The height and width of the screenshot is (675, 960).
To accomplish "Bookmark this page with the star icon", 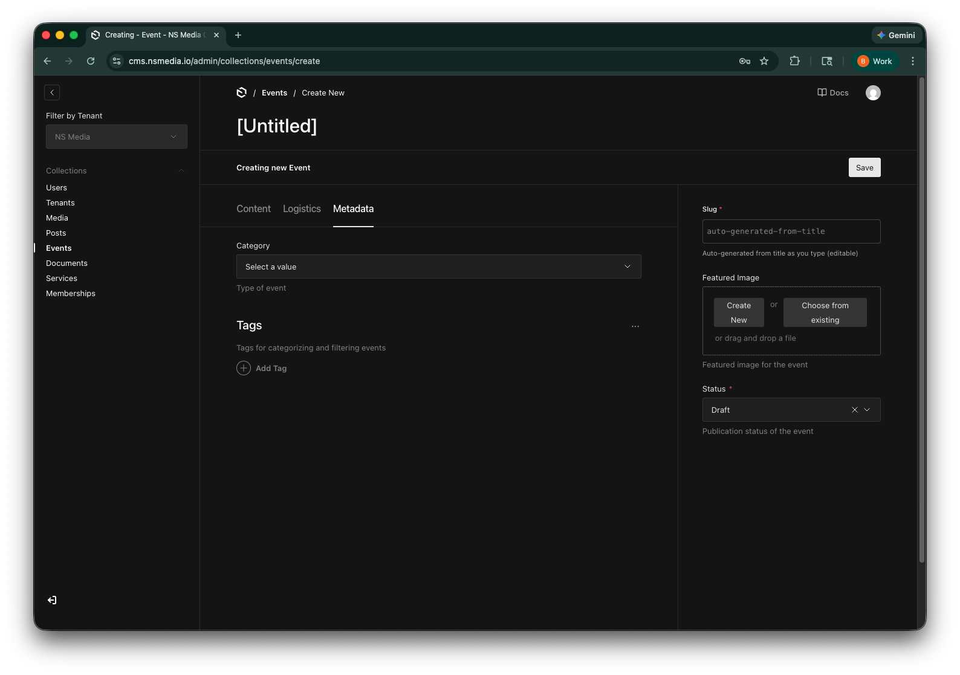I will click(764, 61).
